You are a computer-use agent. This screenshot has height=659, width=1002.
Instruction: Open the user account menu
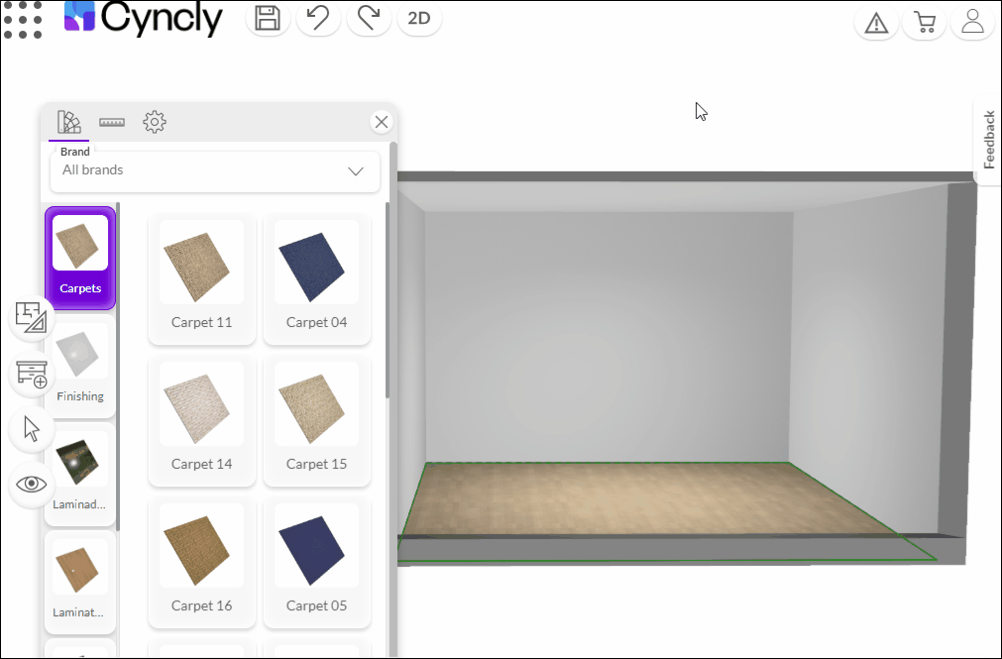(x=972, y=23)
